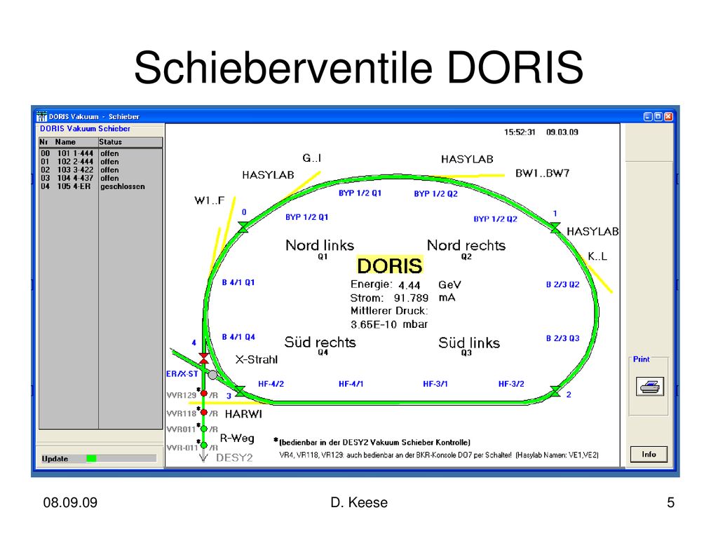
Task: Click the red VVR118 valve indicator dot
Action: (204, 412)
